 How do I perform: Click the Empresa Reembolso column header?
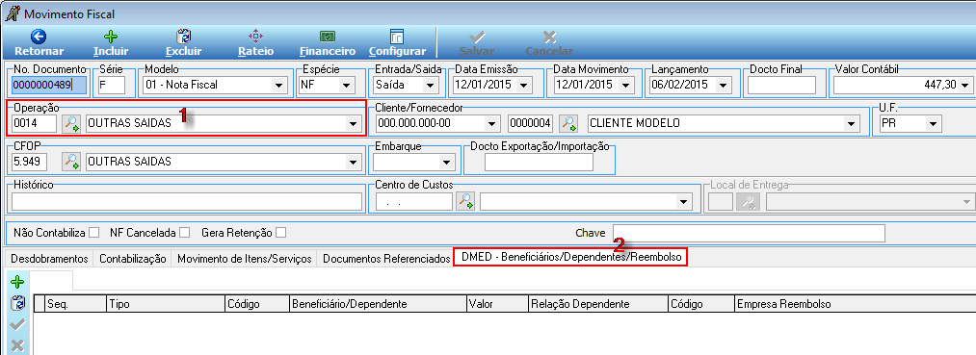pos(856,304)
